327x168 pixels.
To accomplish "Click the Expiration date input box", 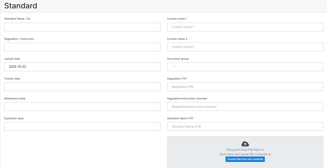I will pos(82,127).
